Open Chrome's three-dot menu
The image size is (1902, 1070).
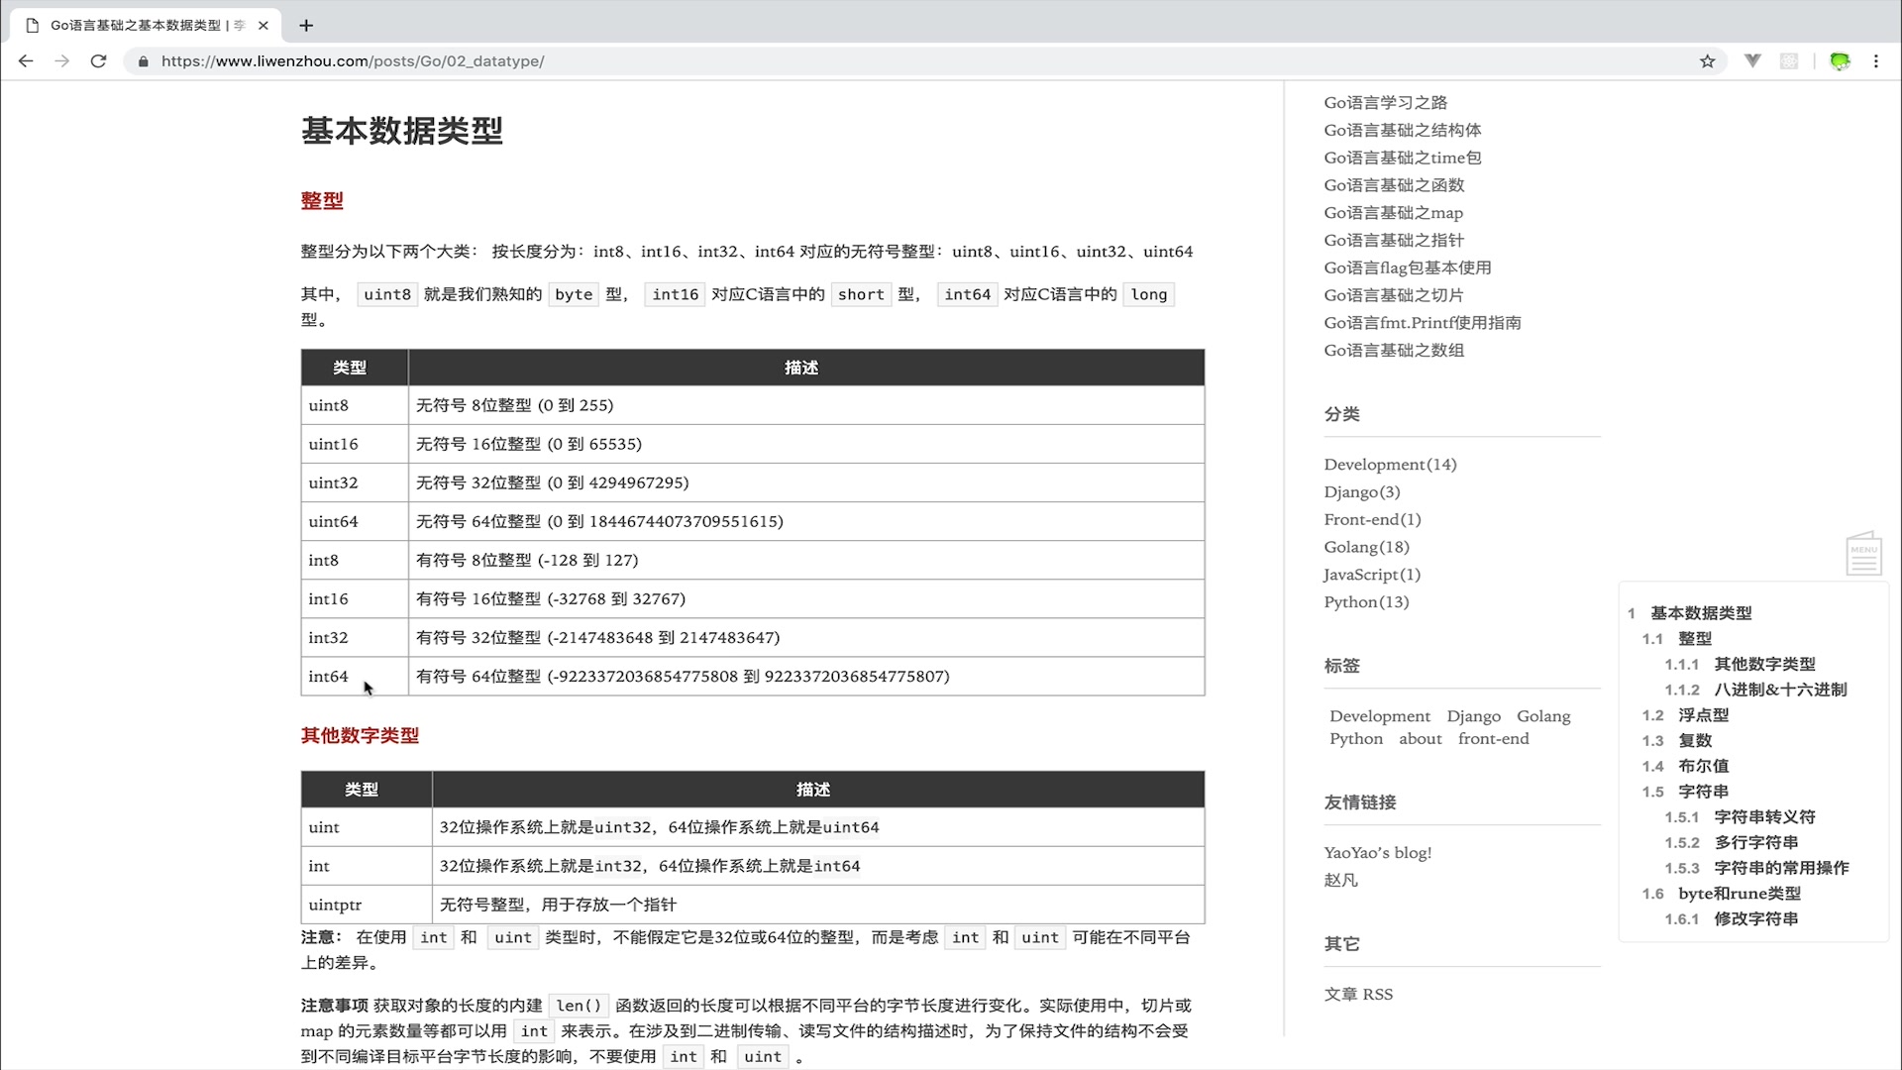[1876, 60]
